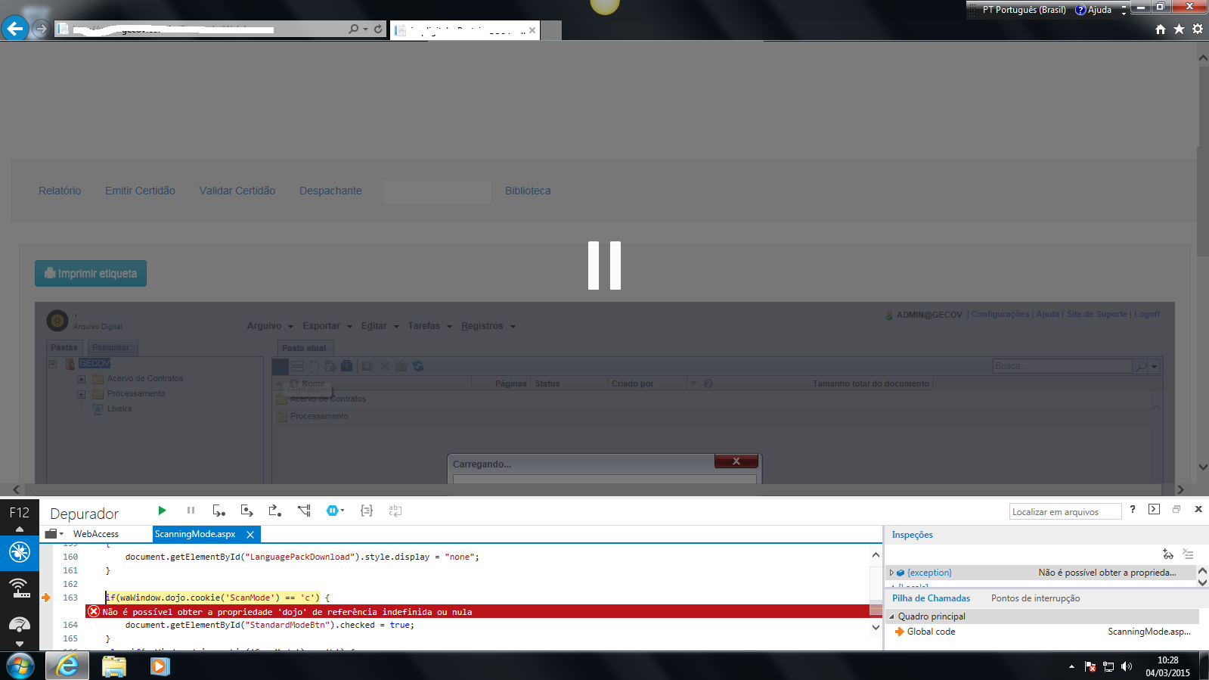Open browser Tools gear icon

pos(1198,29)
